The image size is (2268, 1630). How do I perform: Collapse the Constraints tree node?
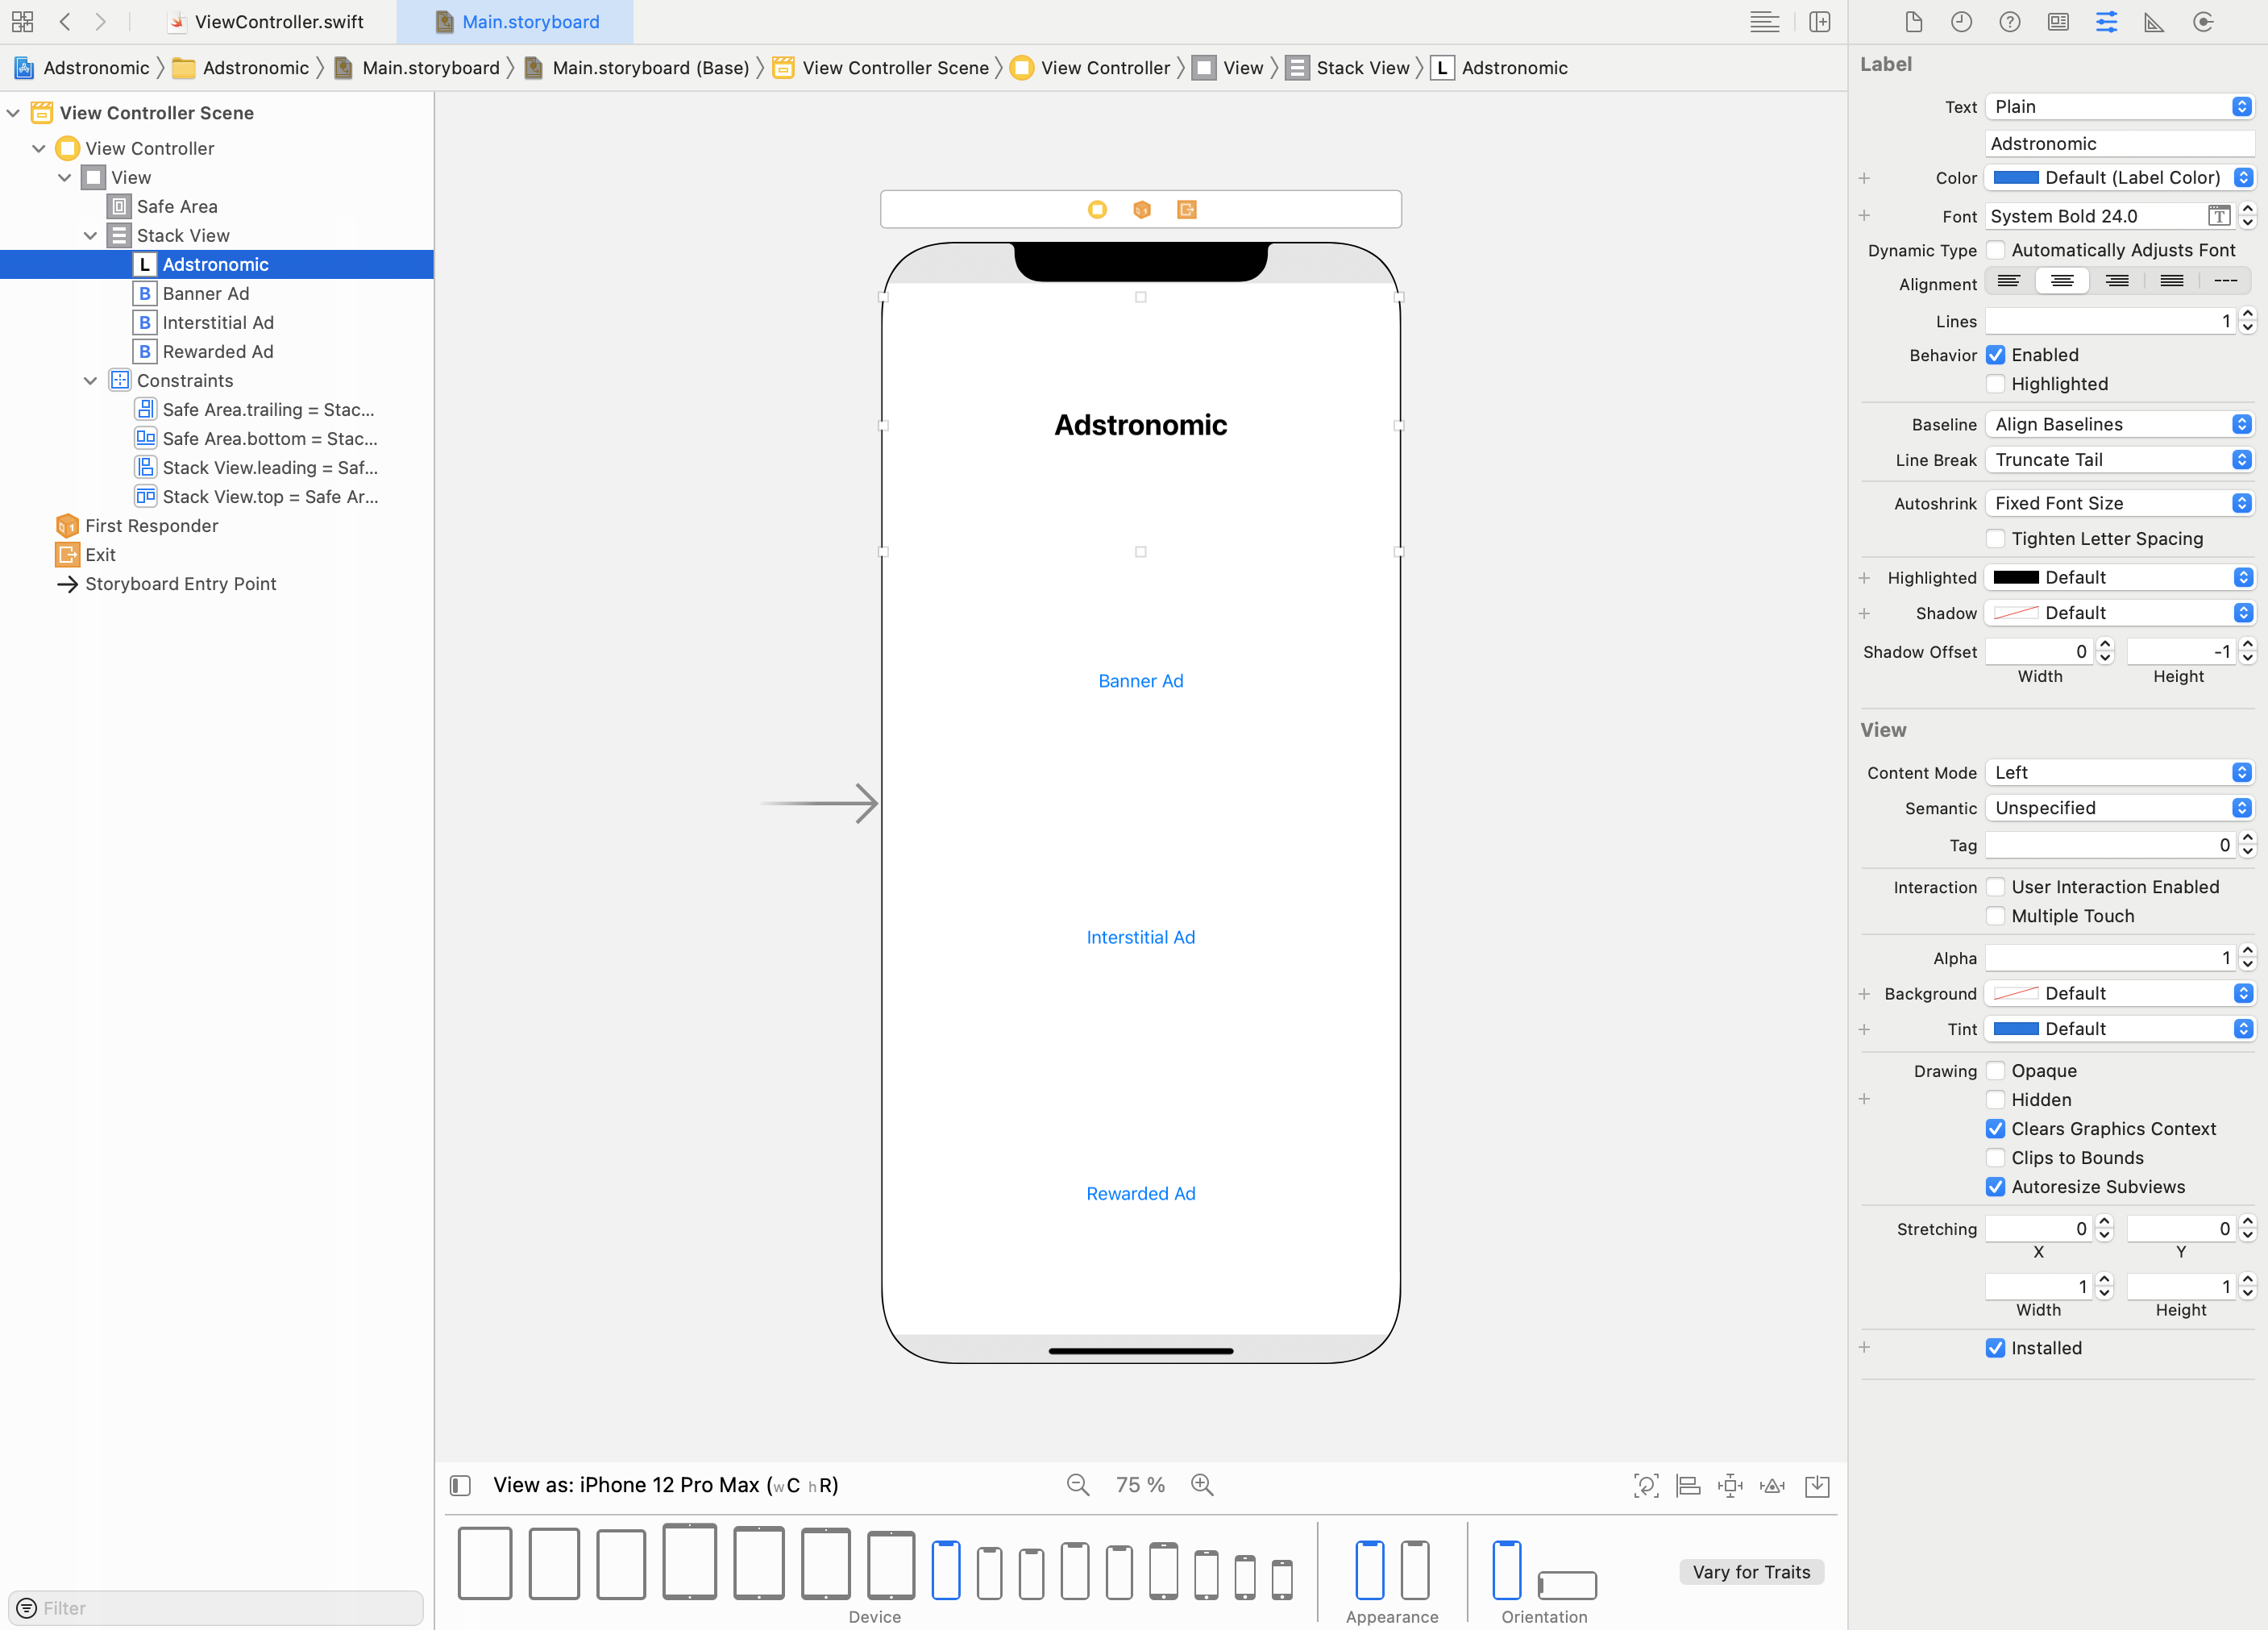90,381
